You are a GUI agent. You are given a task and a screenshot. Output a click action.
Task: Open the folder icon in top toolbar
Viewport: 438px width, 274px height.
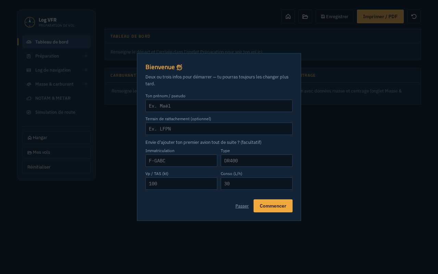click(305, 16)
